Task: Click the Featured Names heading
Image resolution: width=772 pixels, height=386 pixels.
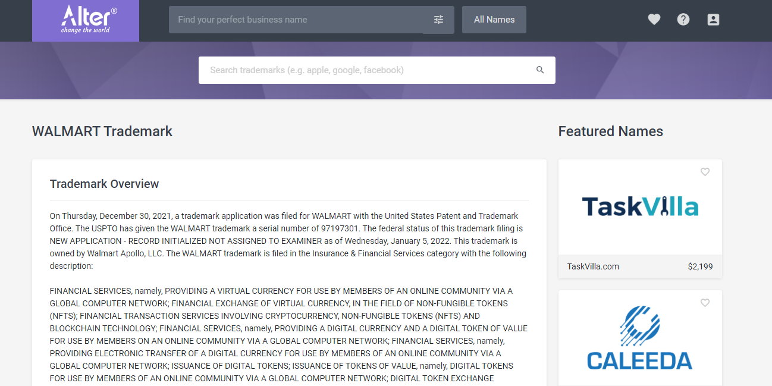Action: (610, 131)
